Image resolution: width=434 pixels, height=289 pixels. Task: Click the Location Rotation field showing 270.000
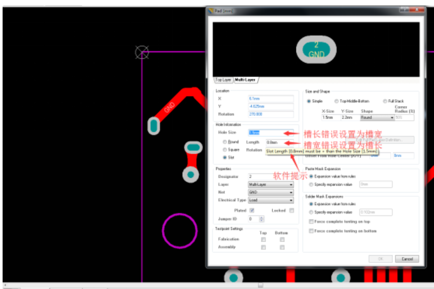pos(270,114)
